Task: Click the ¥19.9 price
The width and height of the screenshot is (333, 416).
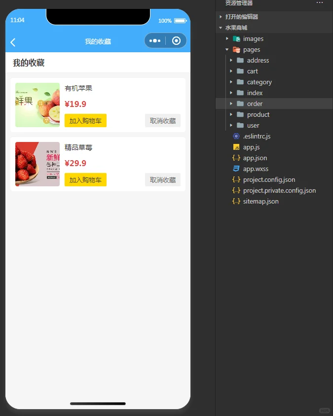Action: pos(75,104)
